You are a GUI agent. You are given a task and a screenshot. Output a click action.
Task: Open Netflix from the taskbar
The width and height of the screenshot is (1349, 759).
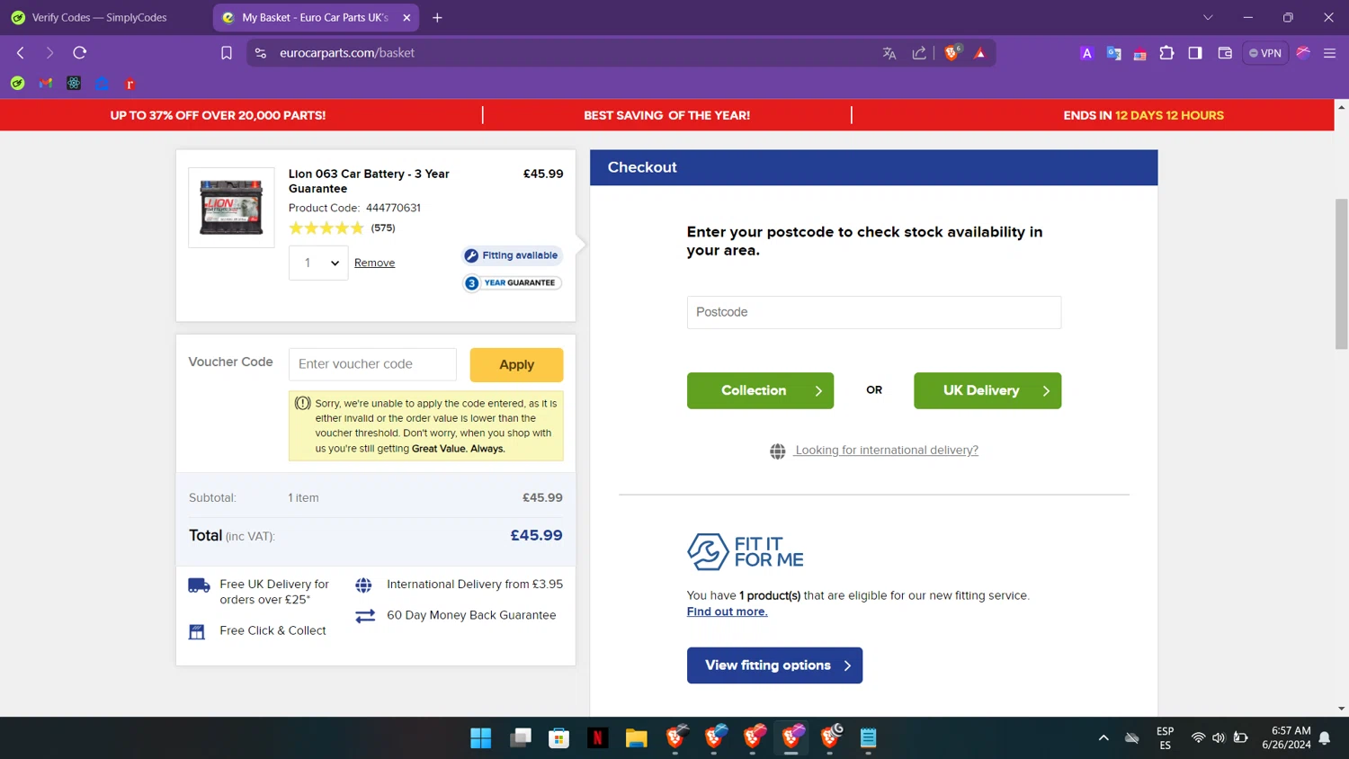tap(598, 738)
